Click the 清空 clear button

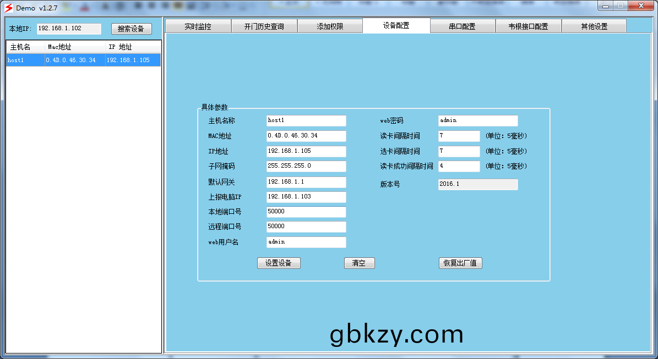pos(359,263)
